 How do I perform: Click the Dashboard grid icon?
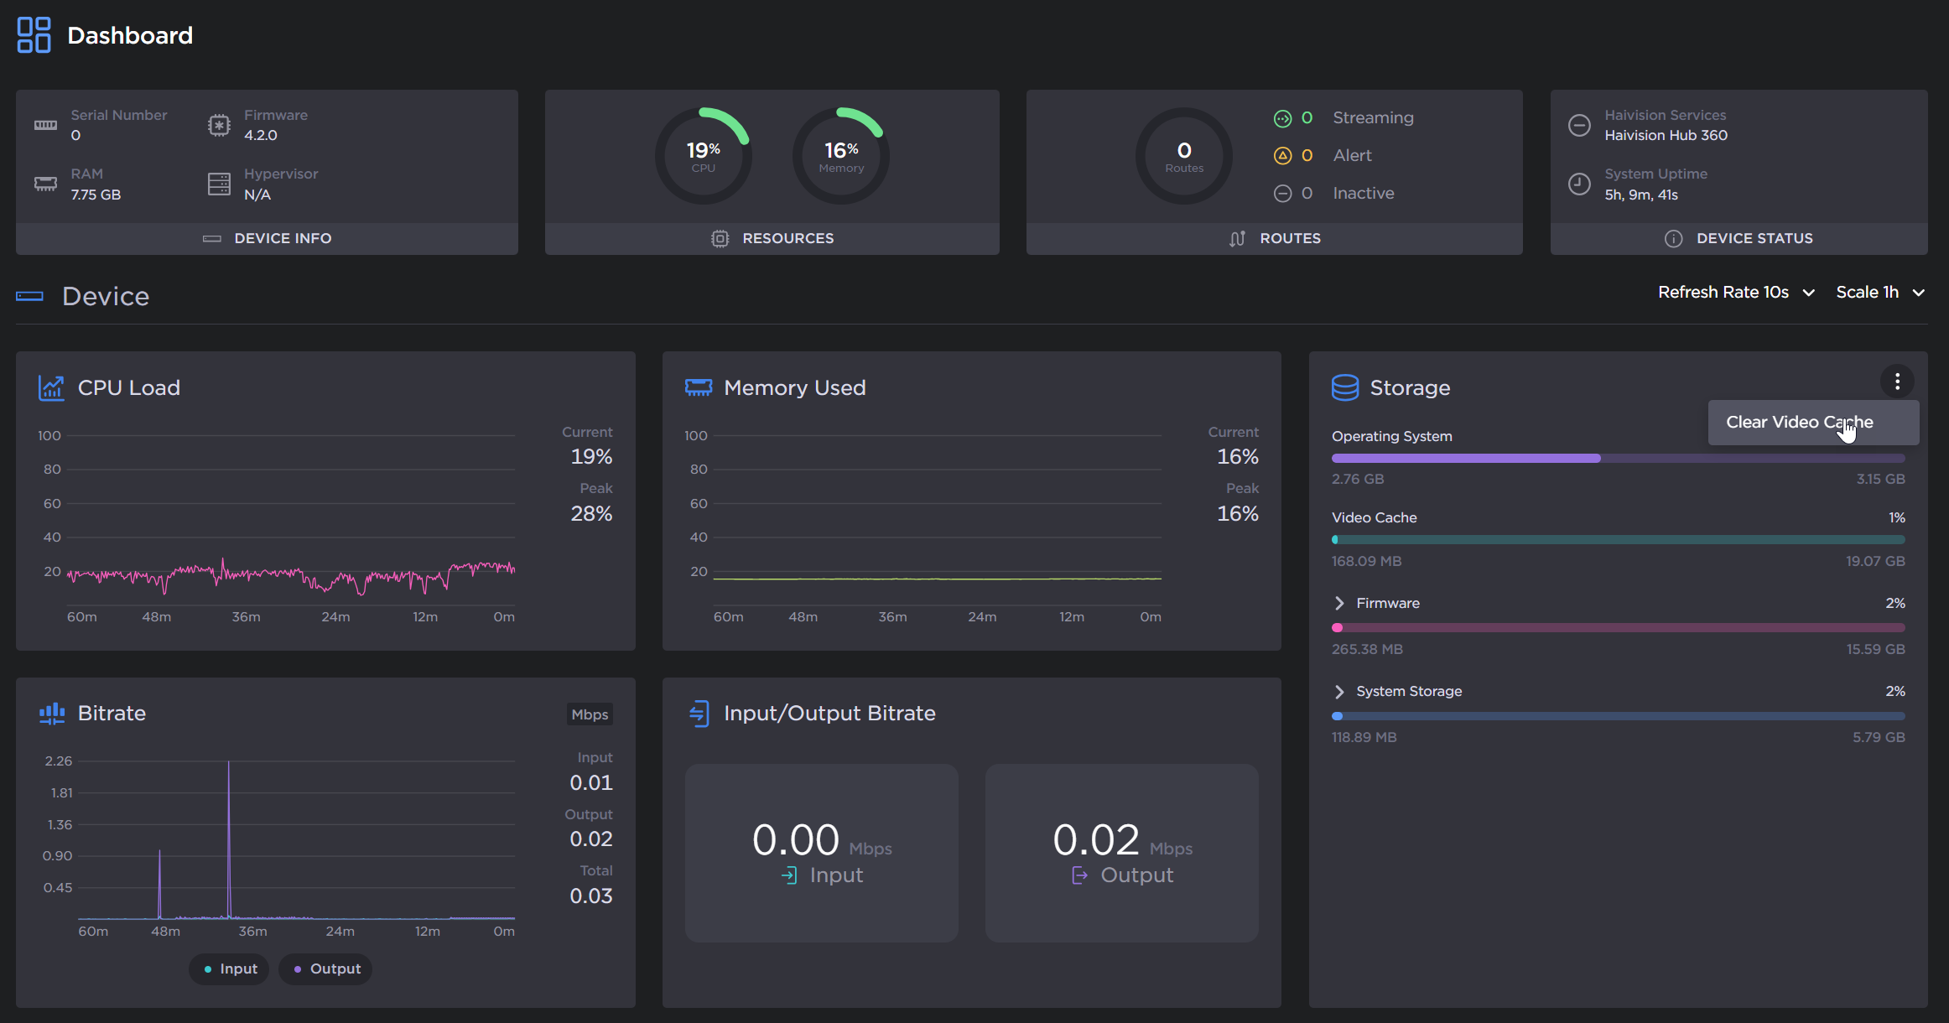[x=34, y=35]
